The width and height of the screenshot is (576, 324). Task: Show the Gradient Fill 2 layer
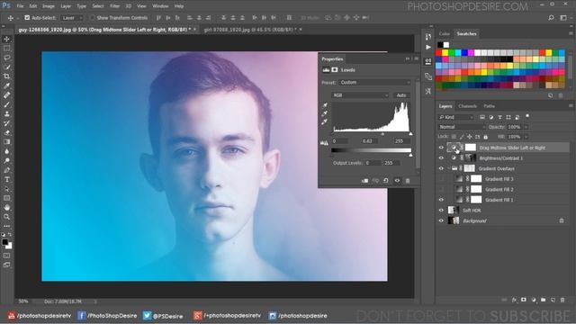(441, 190)
